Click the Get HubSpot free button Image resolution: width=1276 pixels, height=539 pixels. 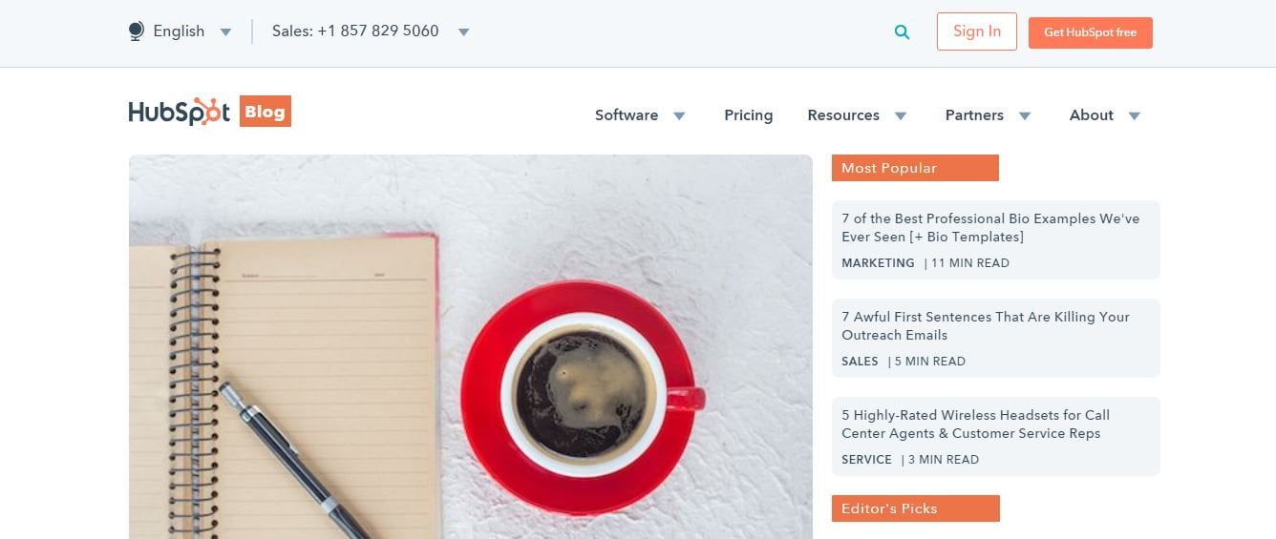coord(1090,32)
